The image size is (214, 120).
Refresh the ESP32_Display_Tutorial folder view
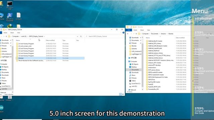tap(81, 36)
